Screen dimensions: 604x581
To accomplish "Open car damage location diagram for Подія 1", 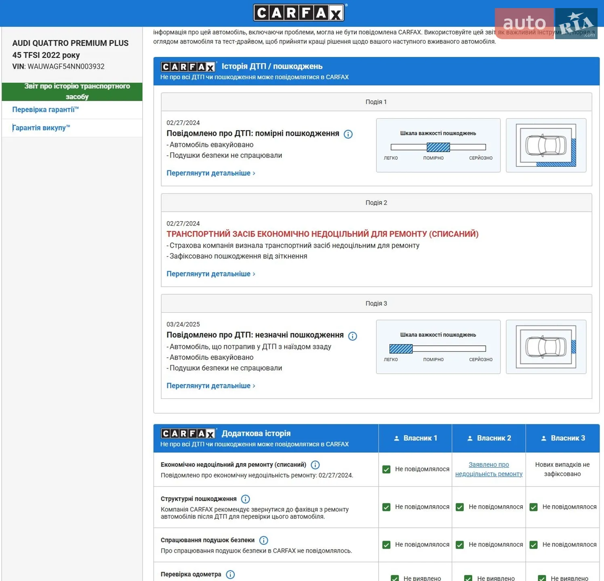I will [x=546, y=145].
